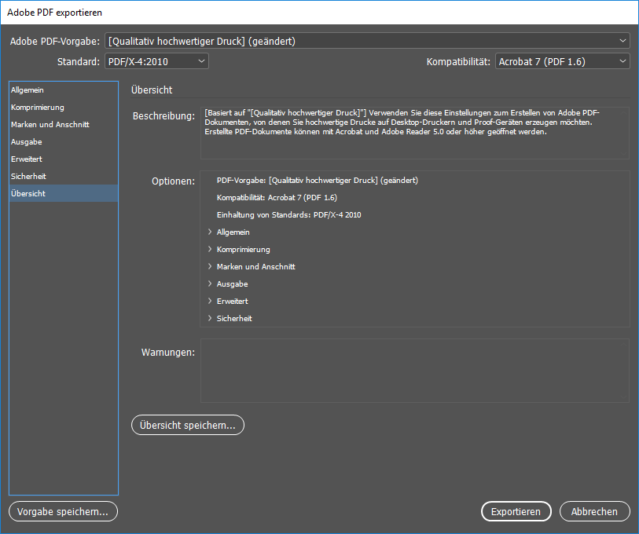Click the Erweitert label in options list
Screen dimensions: 639x534
click(233, 301)
